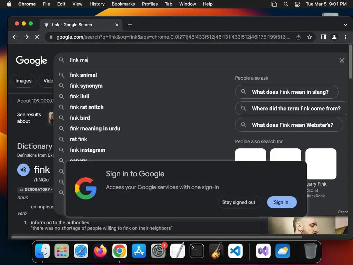Open Visual Studio Code from the Dock
This screenshot has height=265, width=353.
pos(235,251)
